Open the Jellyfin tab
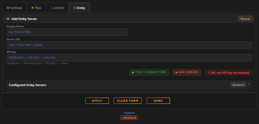The image size is (259, 124). point(57,8)
